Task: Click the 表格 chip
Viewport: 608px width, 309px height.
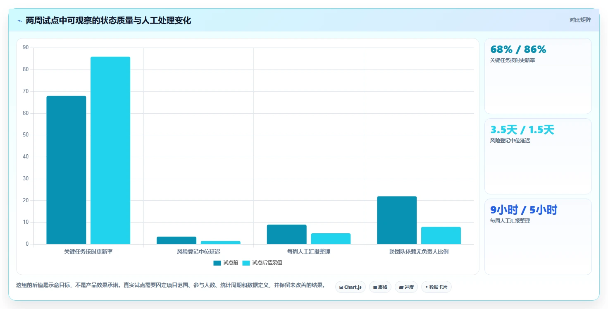Action: coord(380,287)
